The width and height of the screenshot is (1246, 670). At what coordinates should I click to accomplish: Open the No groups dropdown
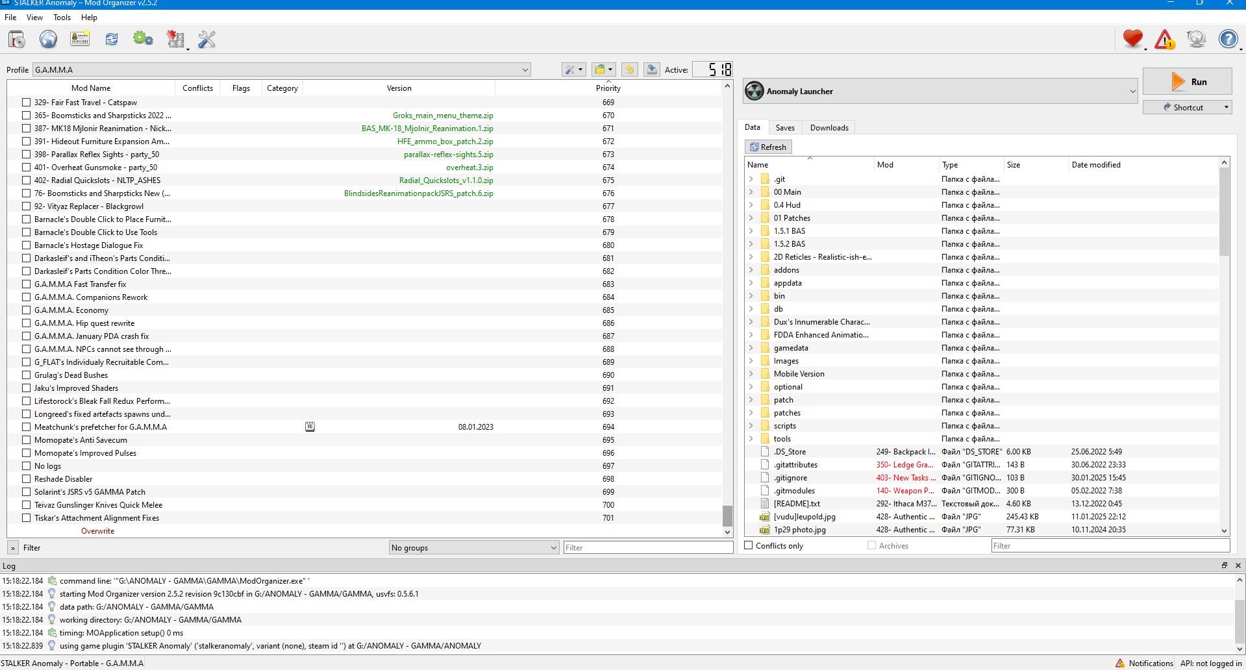coord(473,548)
